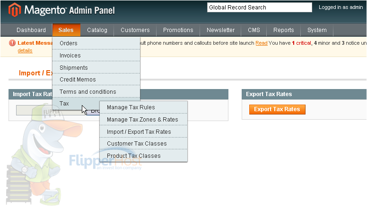Image resolution: width=367 pixels, height=212 pixels.
Task: Click the Export Tax Rates panel header
Action: pos(304,94)
